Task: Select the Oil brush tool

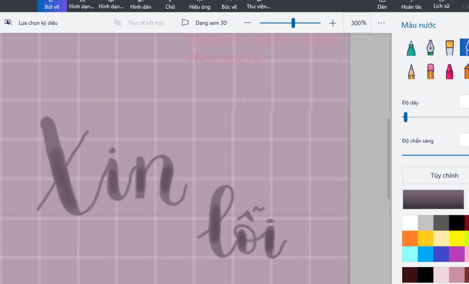Action: click(x=449, y=48)
